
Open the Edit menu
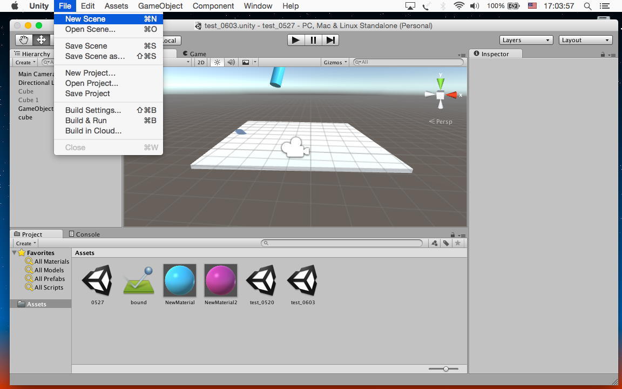(87, 6)
